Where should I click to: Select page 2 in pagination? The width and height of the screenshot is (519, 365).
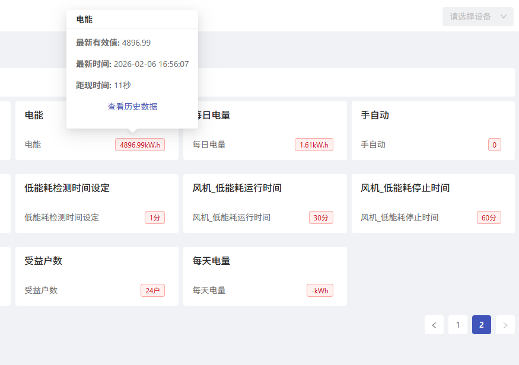[481, 325]
